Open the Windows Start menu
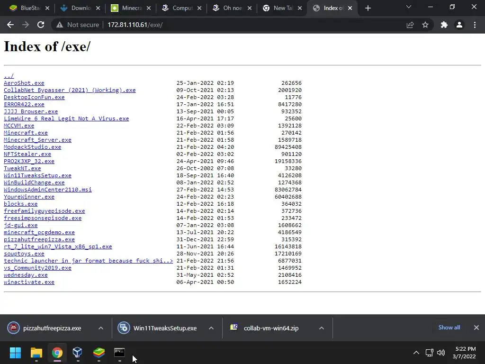The width and height of the screenshot is (485, 364). pyautogui.click(x=15, y=353)
